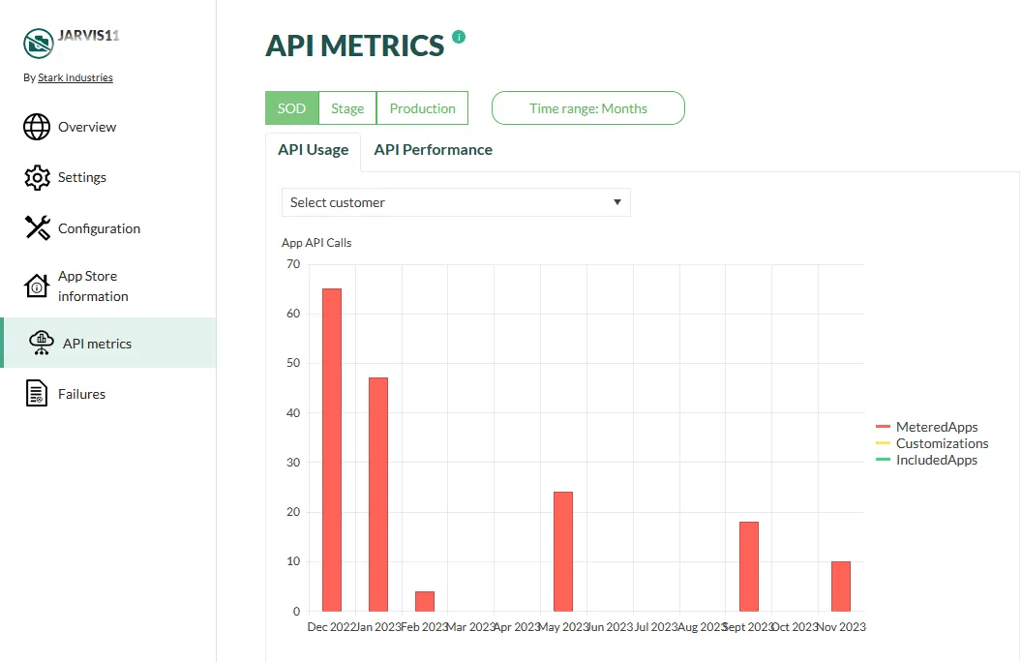1022x662 pixels.
Task: Click the Configuration wrench icon
Action: click(37, 228)
